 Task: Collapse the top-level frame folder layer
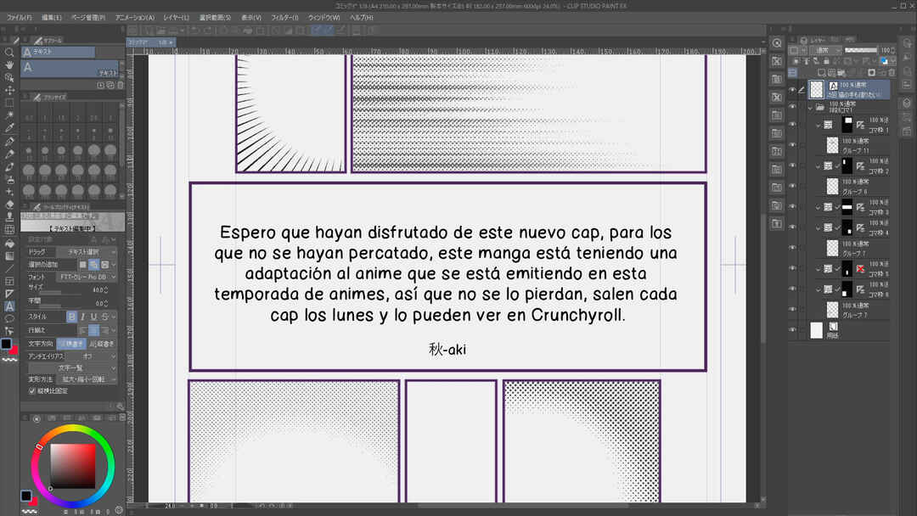[811, 108]
